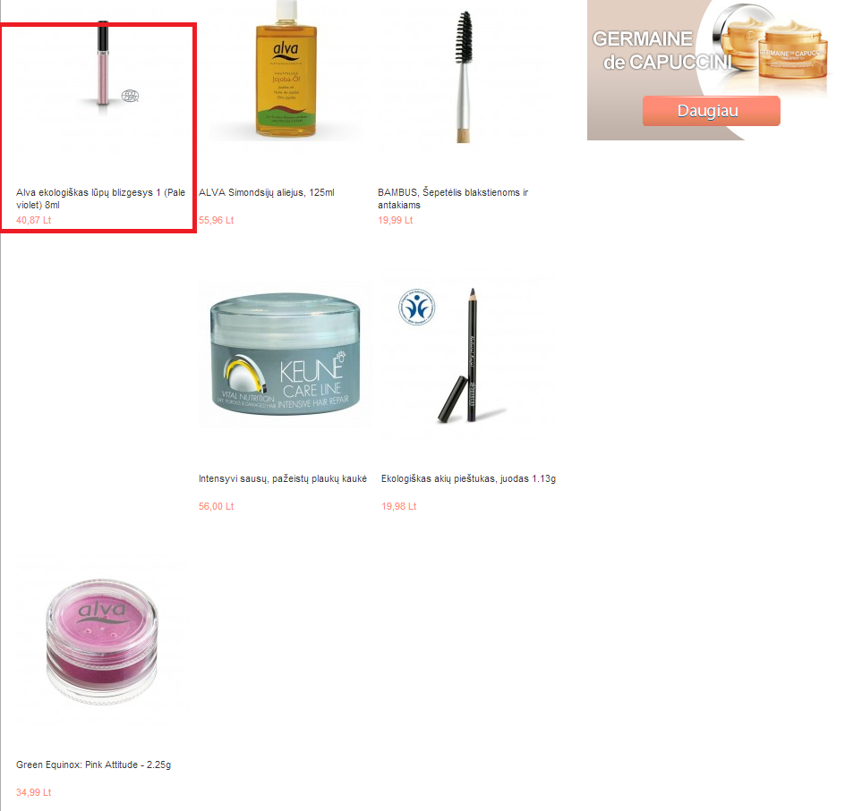The width and height of the screenshot is (845, 811).
Task: Open the Alva ekologiškas lūpų blizgesys link
Action: (101, 199)
